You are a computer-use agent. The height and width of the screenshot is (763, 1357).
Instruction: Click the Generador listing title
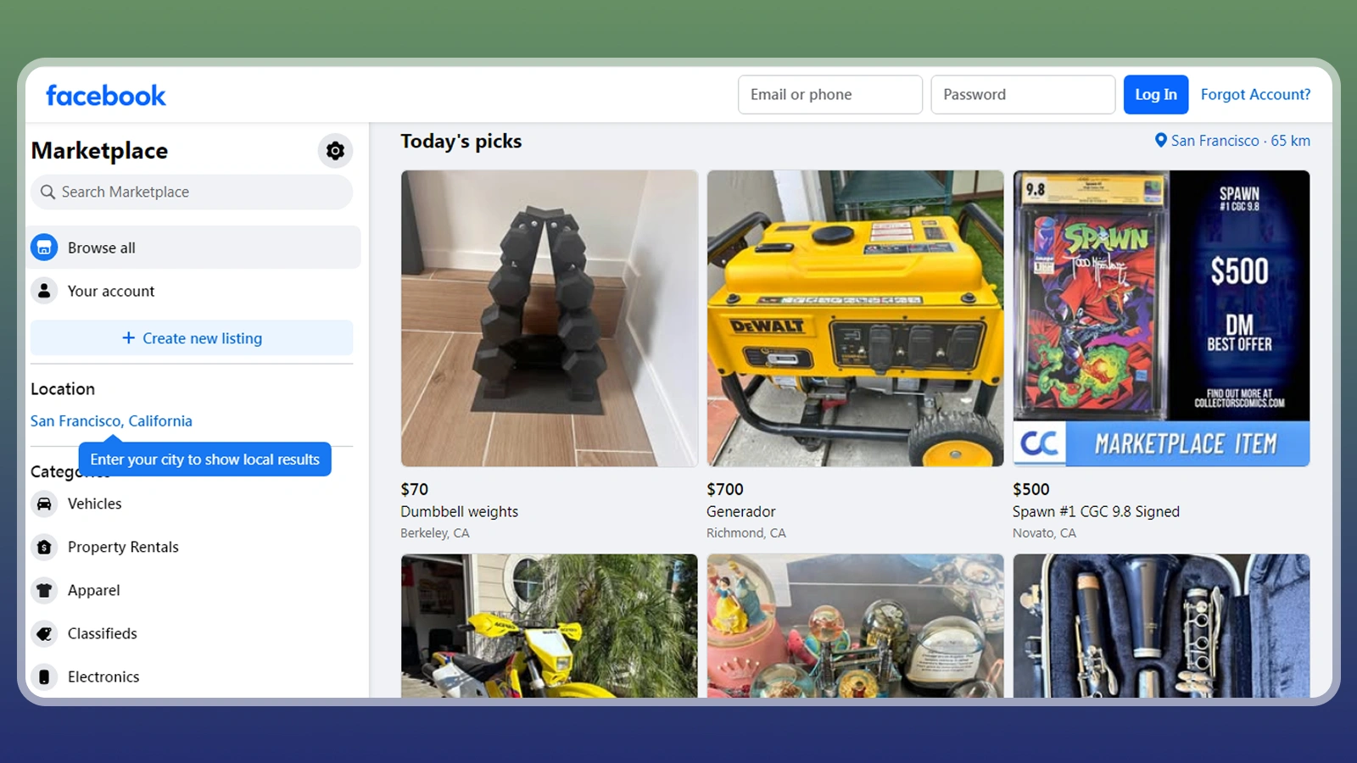(x=740, y=512)
